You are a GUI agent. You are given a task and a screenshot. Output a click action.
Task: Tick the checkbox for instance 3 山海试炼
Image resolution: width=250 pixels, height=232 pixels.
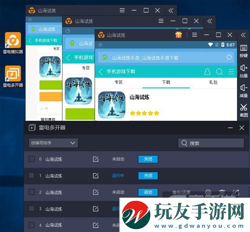31,209
